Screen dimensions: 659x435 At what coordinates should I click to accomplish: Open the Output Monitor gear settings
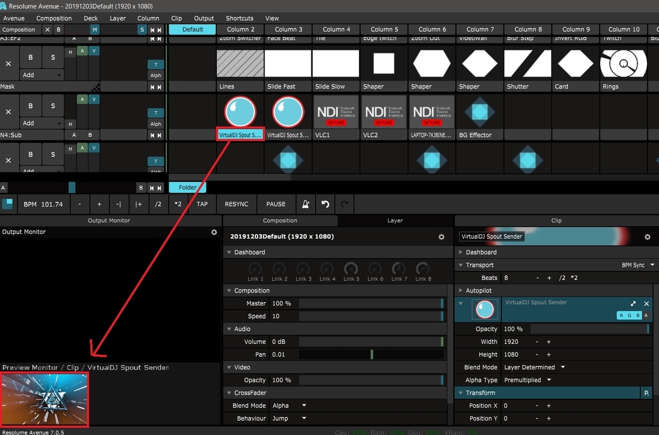[214, 232]
